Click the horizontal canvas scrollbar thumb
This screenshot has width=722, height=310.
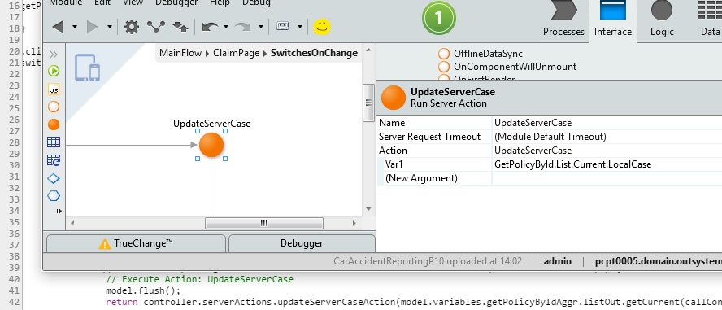(264, 224)
